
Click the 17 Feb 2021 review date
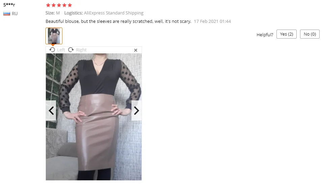point(212,21)
